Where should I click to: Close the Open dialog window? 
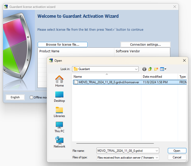[x=184, y=60]
